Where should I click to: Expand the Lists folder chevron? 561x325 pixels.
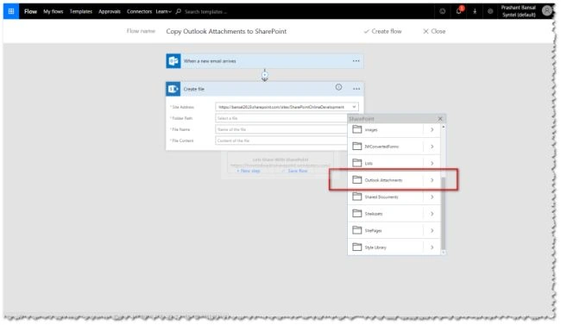tap(432, 164)
